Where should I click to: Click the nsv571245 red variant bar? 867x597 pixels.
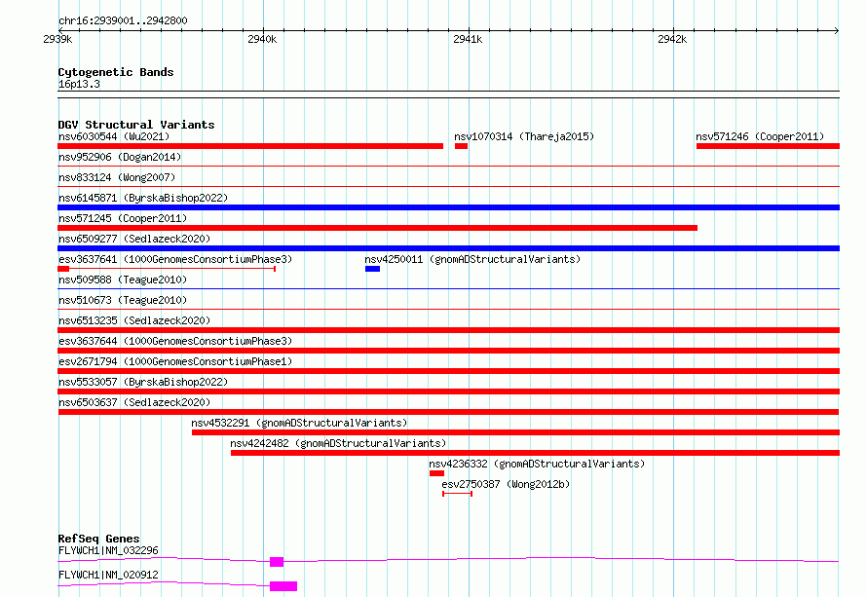pyautogui.click(x=378, y=228)
